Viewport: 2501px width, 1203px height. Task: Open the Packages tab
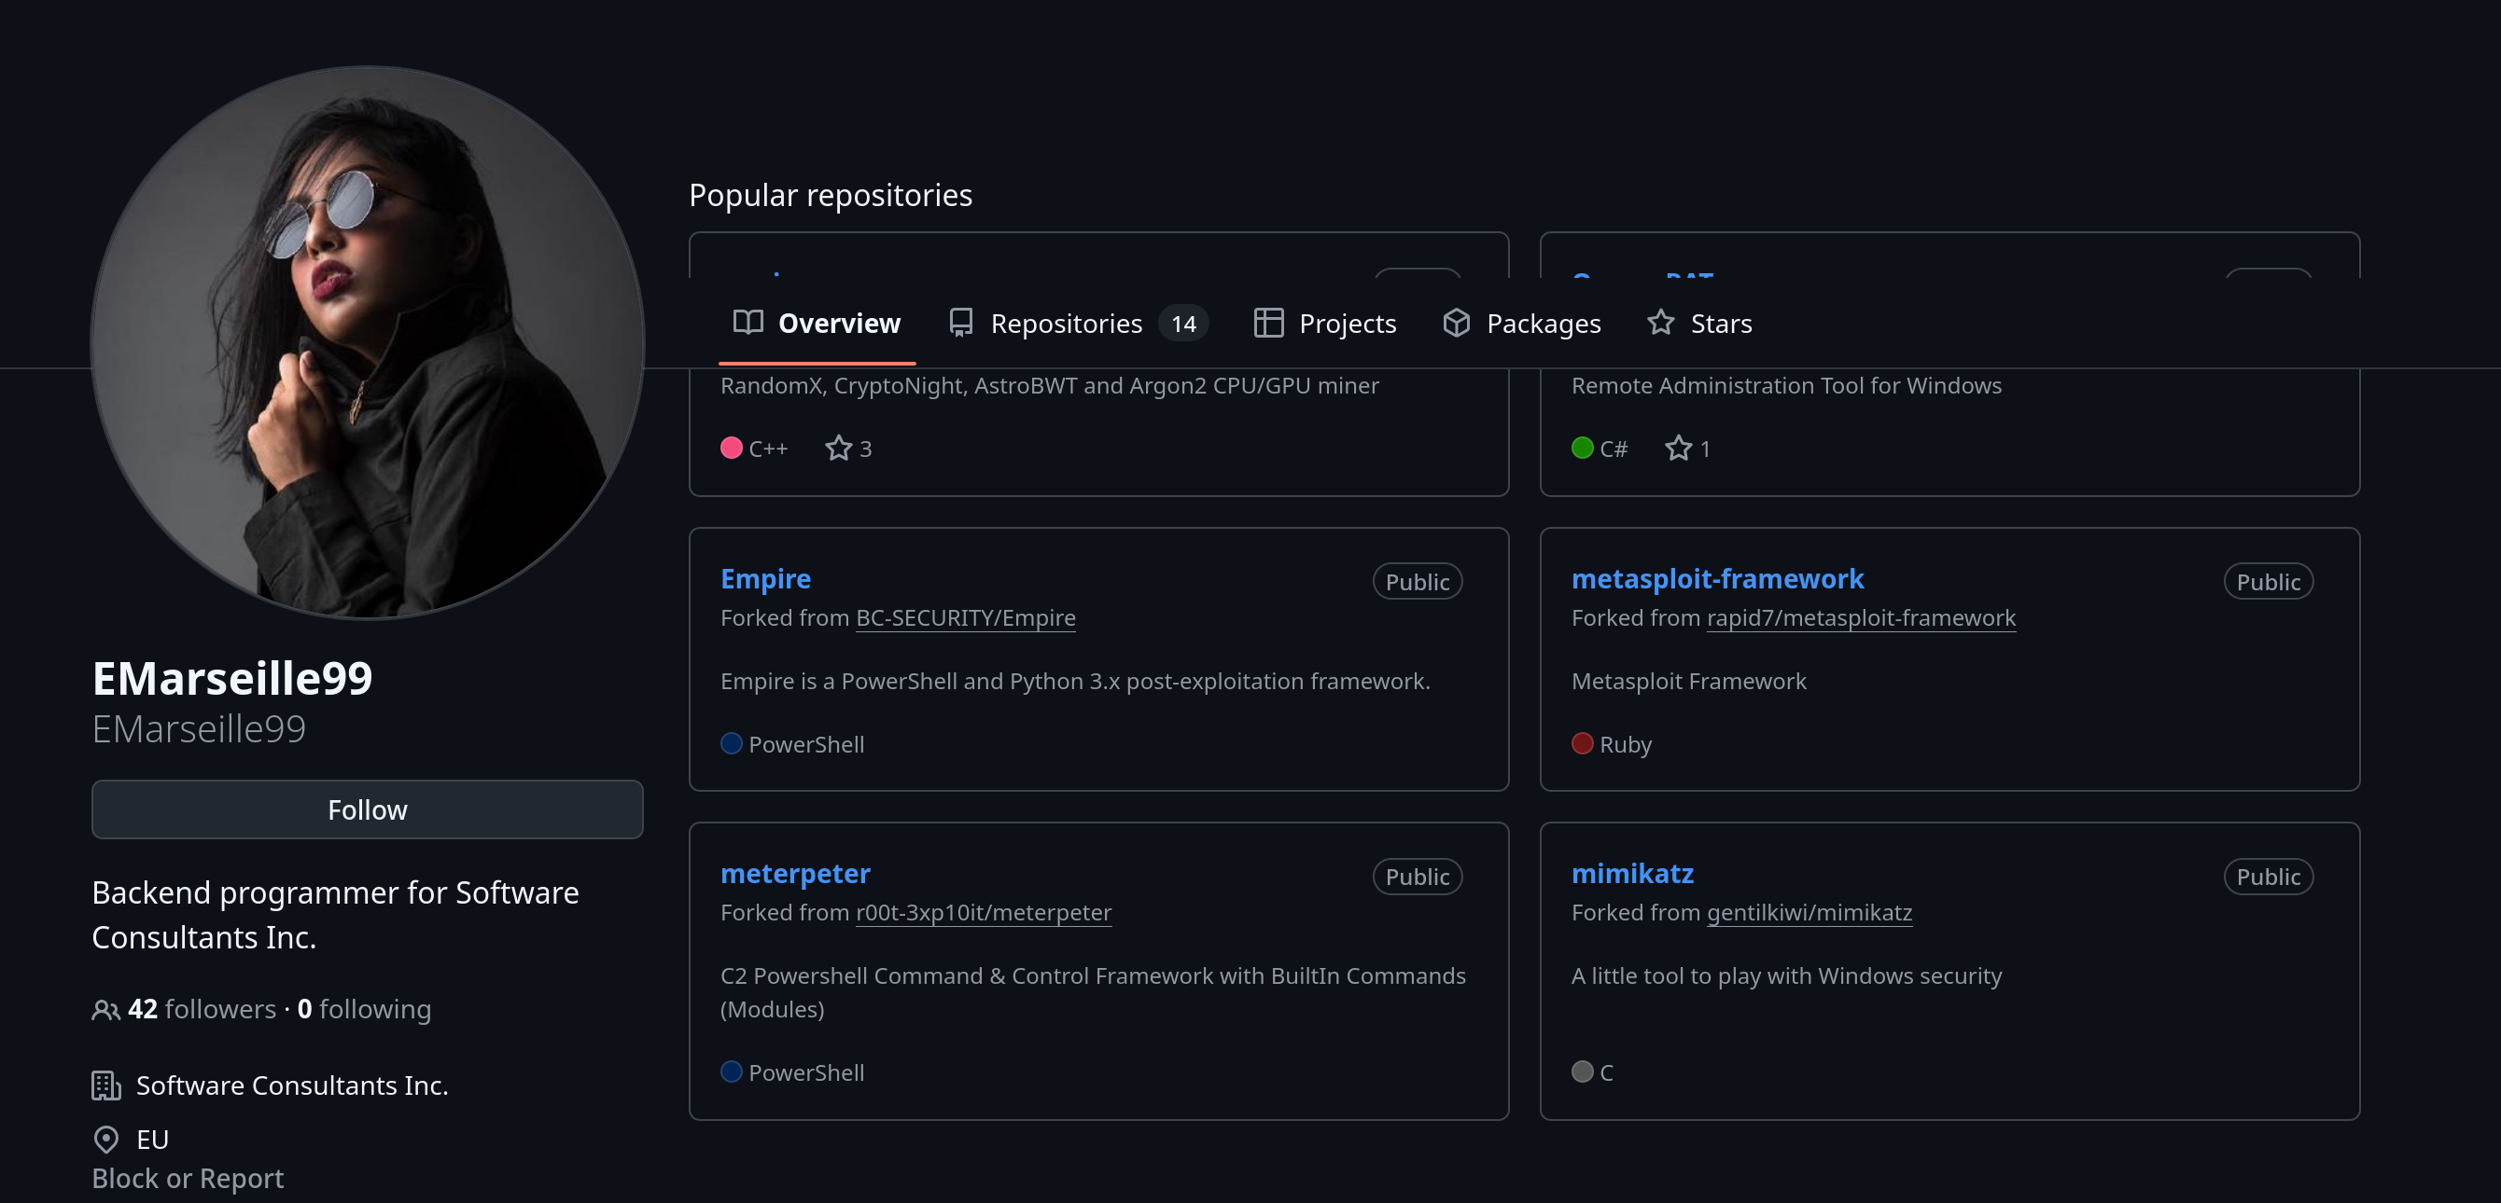1543,323
